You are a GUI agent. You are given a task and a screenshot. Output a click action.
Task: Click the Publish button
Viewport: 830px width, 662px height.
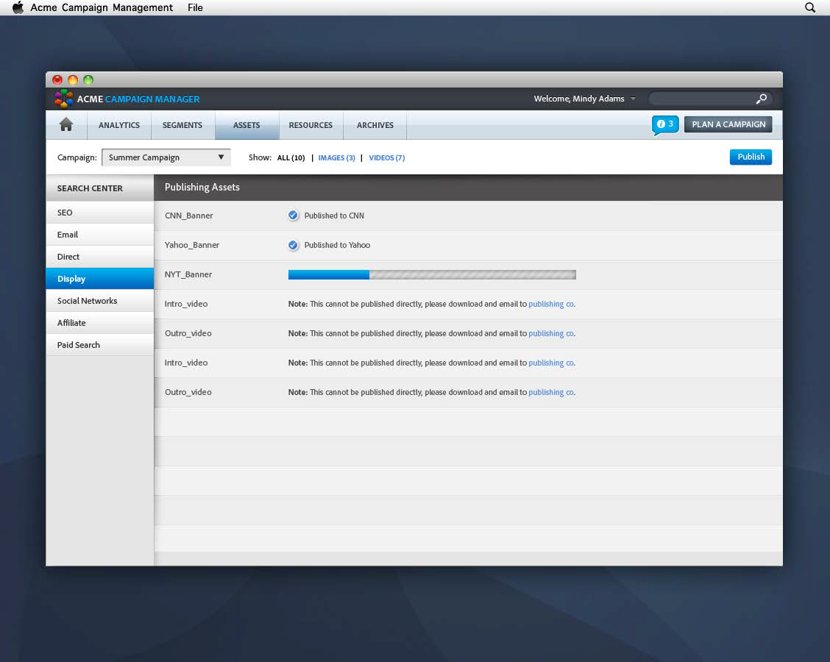[751, 157]
